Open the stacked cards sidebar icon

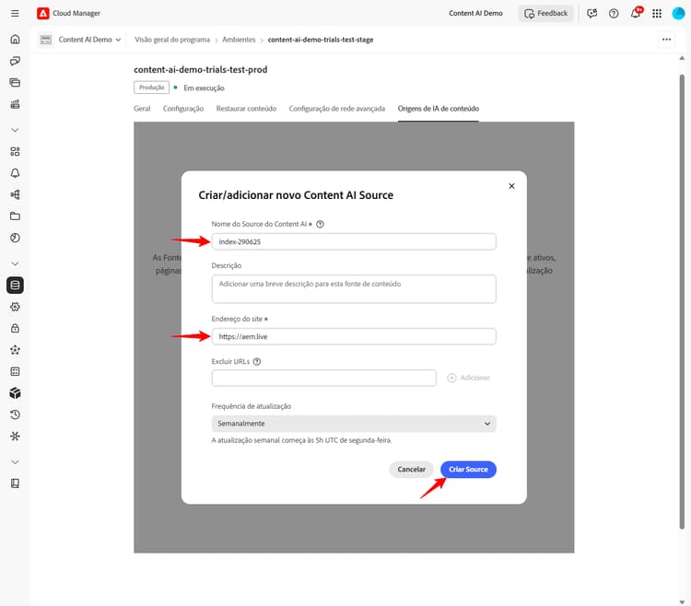pos(15,82)
